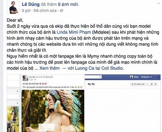
Task: Expand post with Xem thêm
Action: 49,68
